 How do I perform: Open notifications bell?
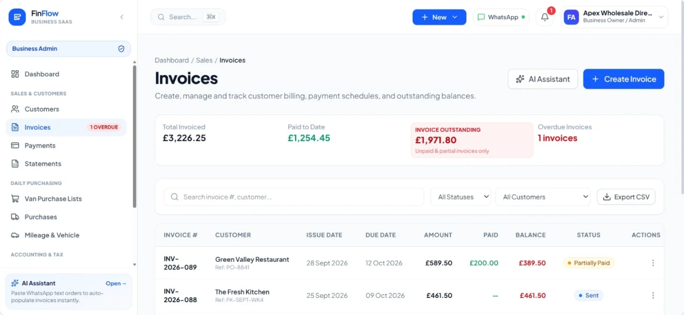tap(545, 17)
